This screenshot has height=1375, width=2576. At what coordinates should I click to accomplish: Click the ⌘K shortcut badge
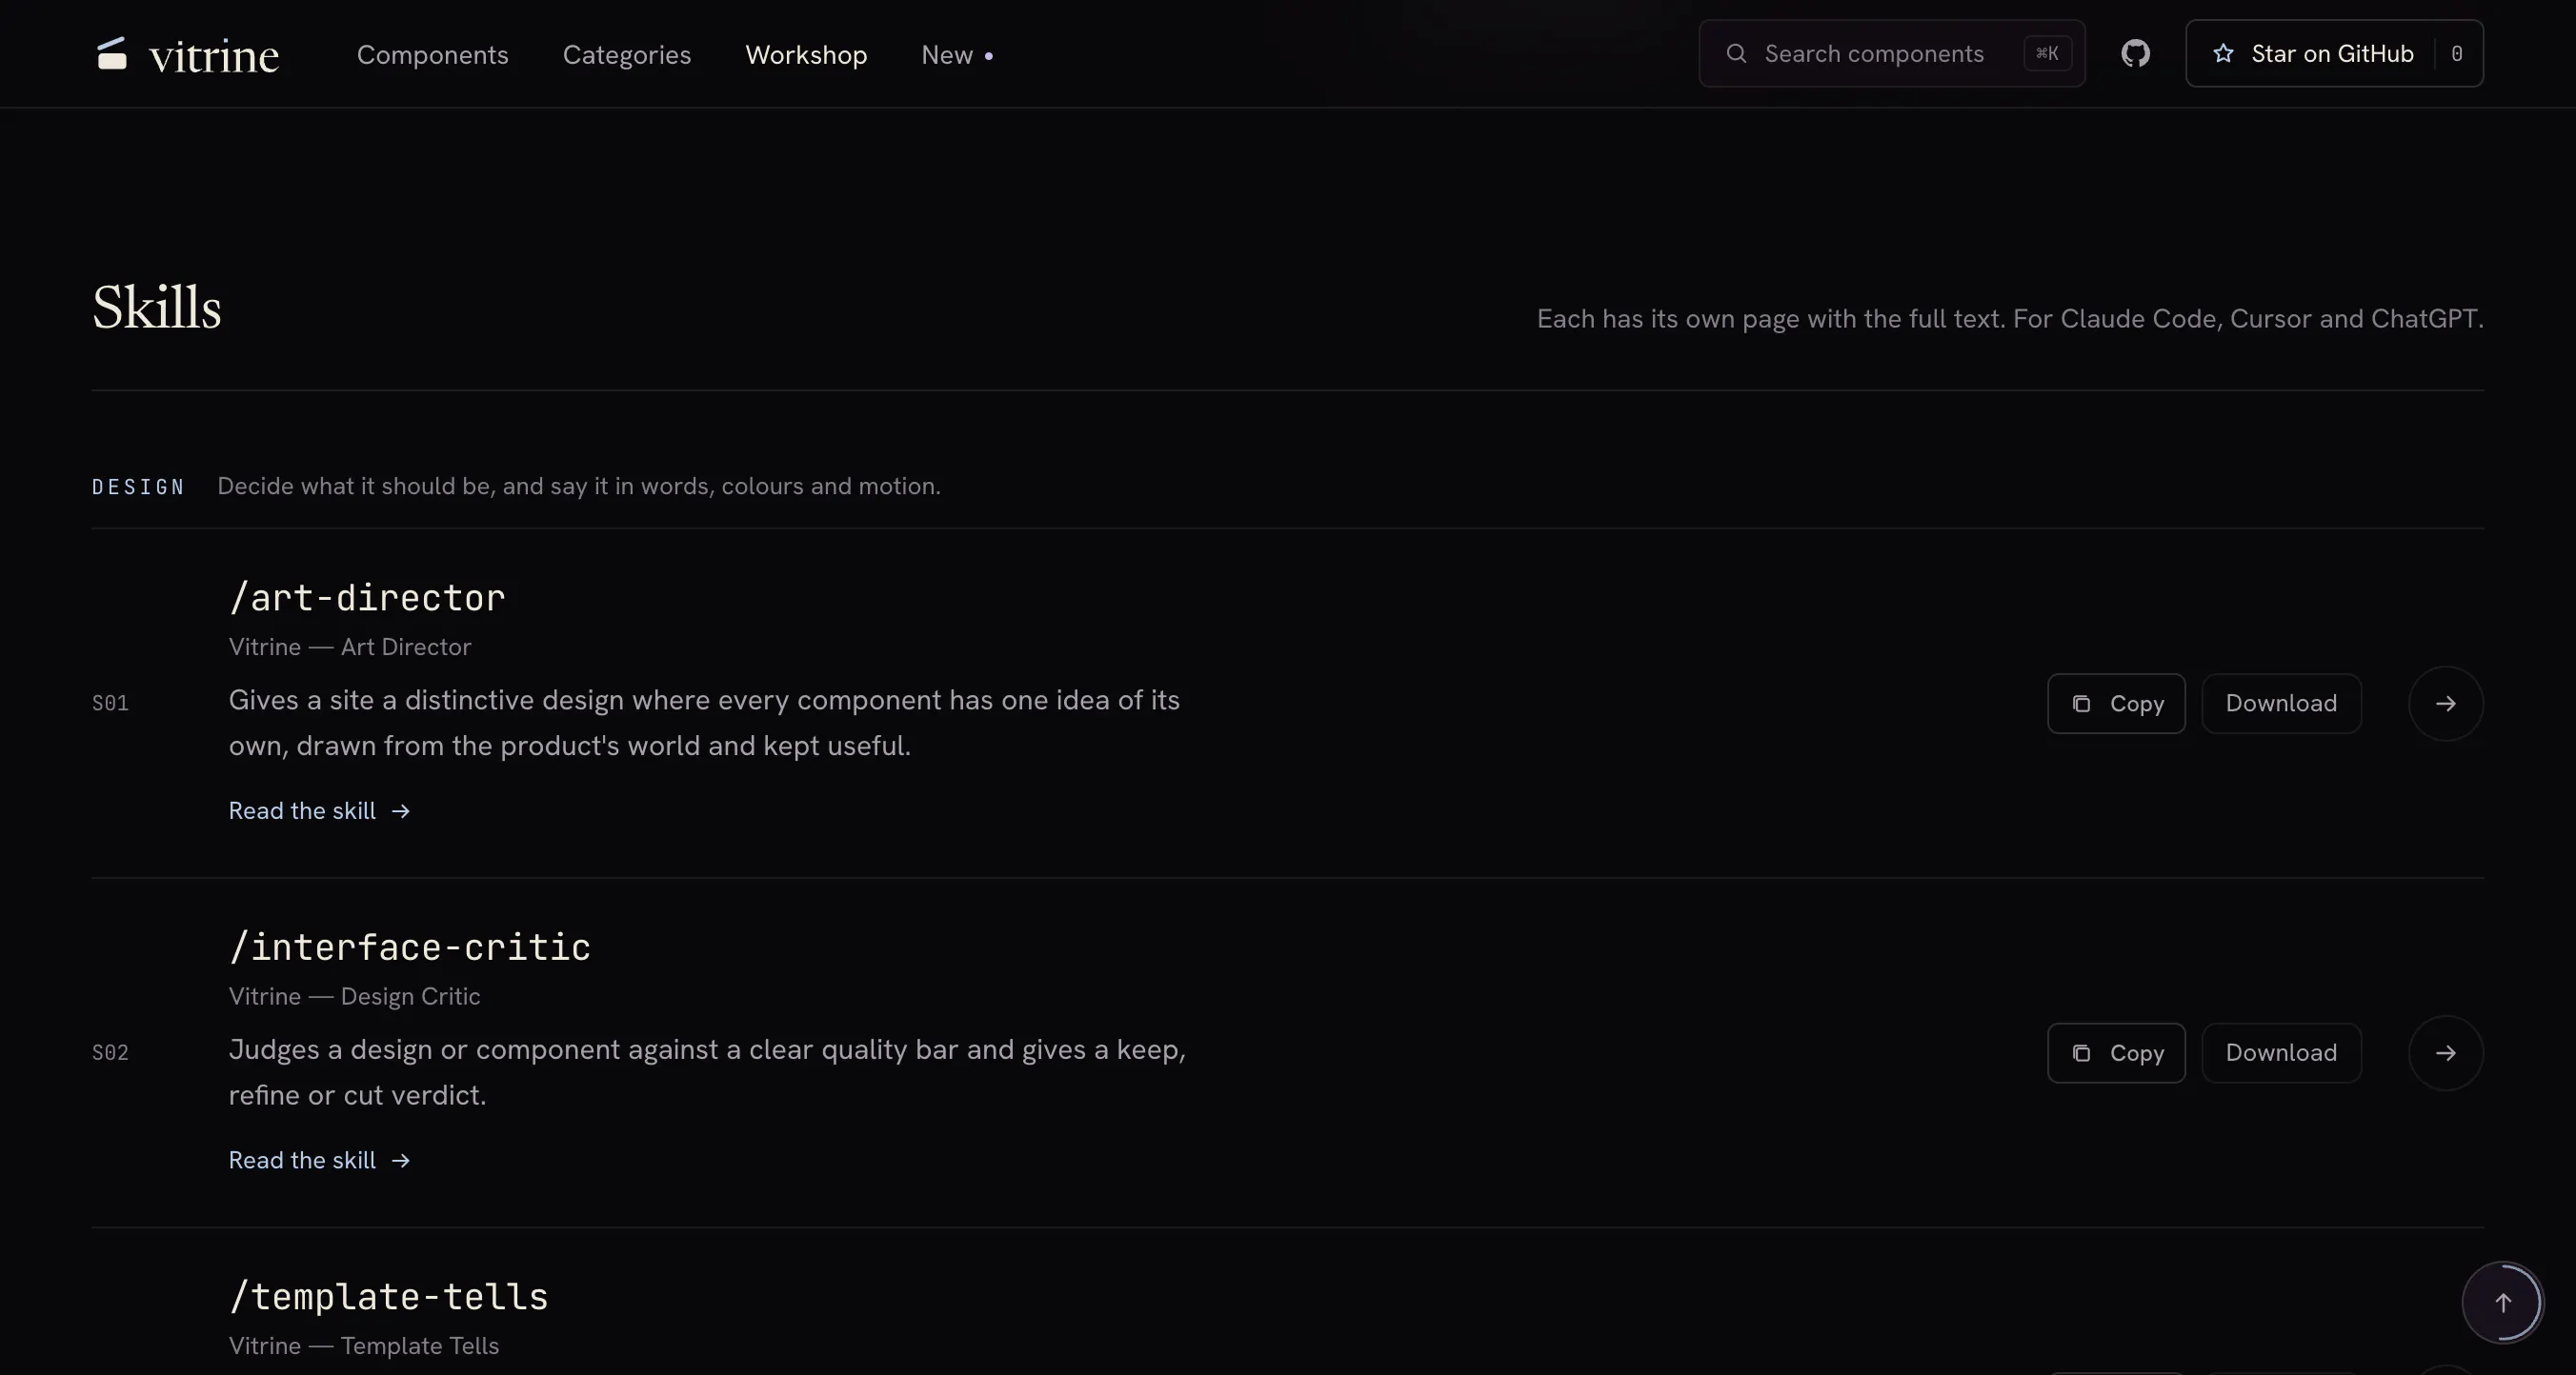(2047, 53)
